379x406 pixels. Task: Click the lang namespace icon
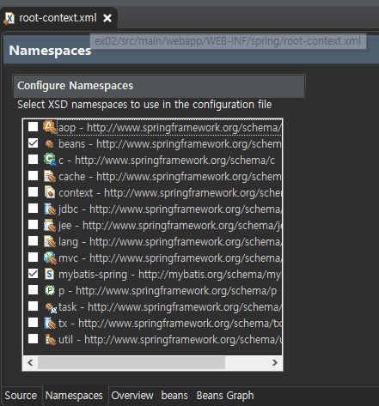pos(50,241)
